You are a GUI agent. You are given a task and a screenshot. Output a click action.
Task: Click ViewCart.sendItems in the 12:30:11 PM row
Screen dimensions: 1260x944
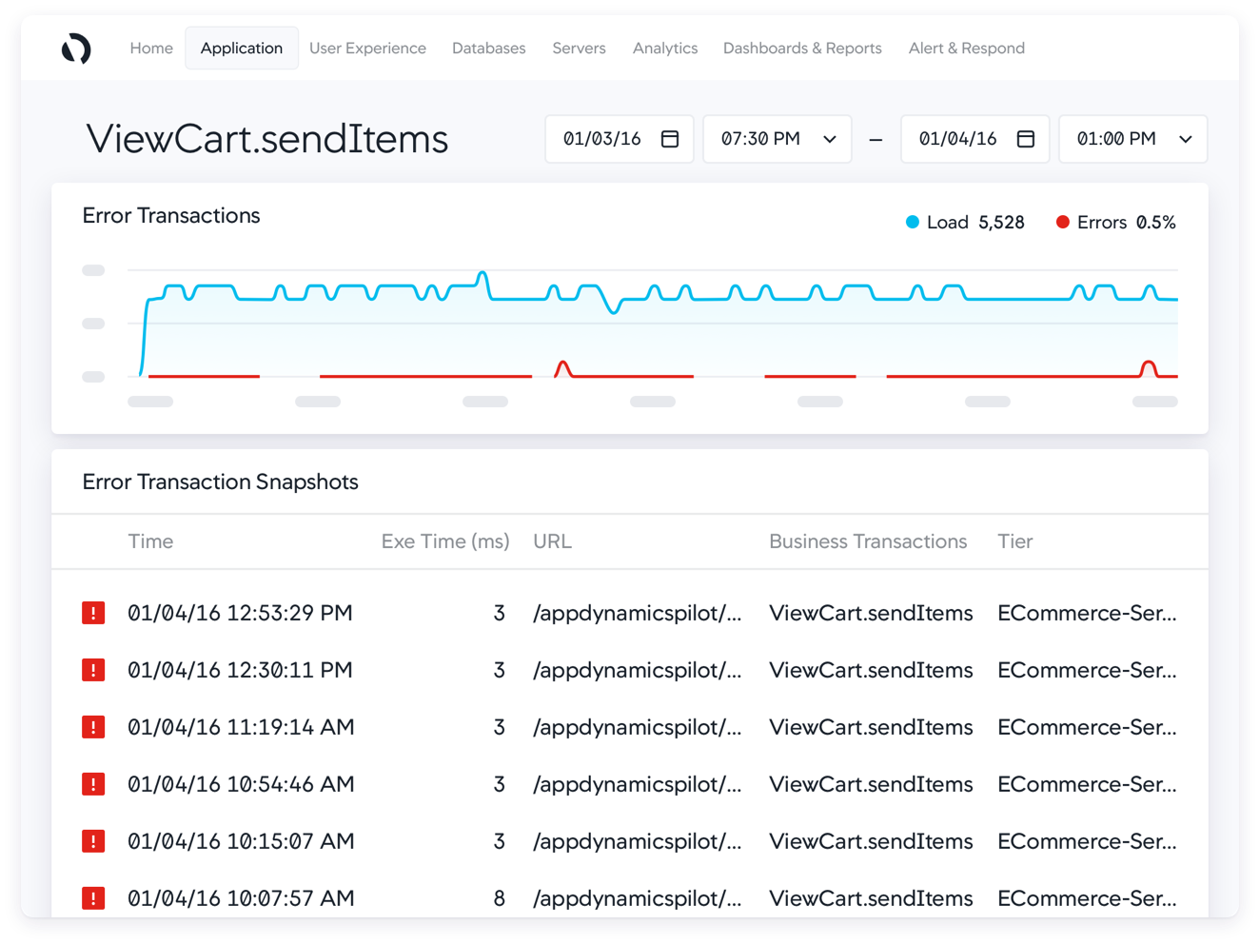point(871,670)
